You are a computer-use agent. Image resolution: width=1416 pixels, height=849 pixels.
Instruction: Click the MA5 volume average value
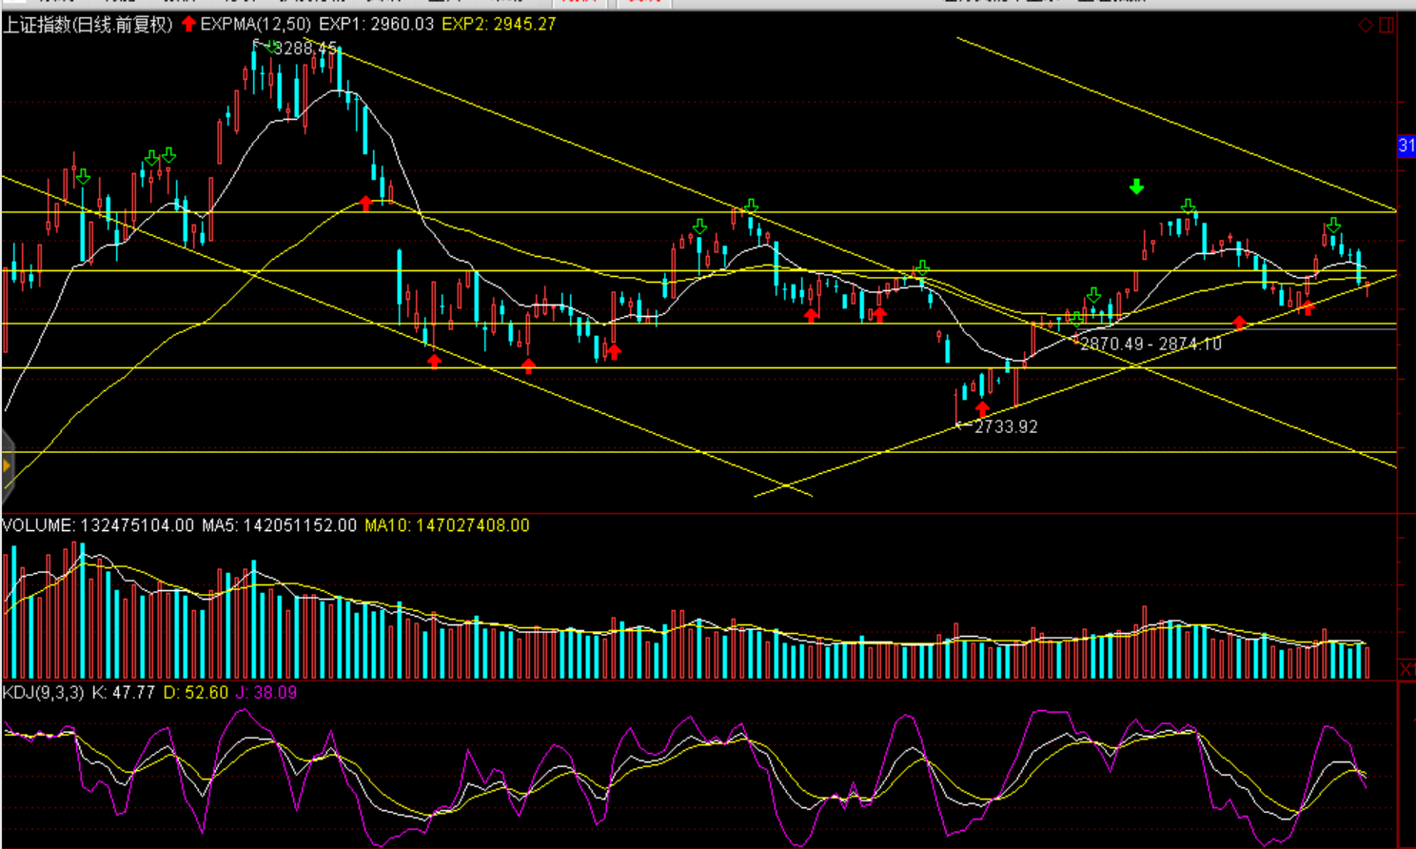click(x=279, y=525)
